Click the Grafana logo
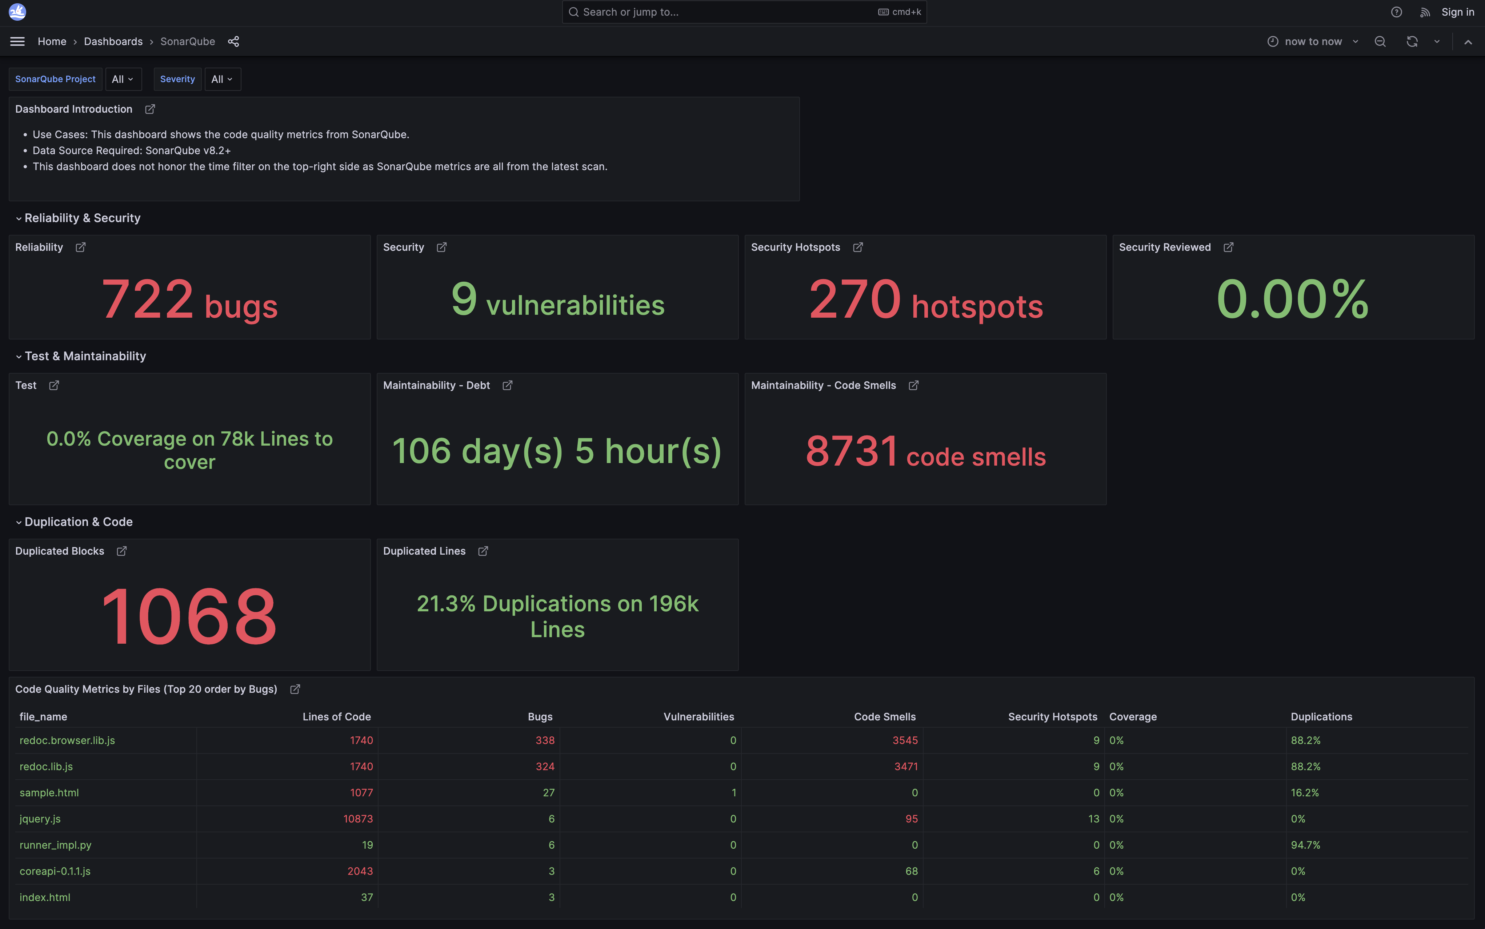Image resolution: width=1485 pixels, height=929 pixels. tap(17, 12)
